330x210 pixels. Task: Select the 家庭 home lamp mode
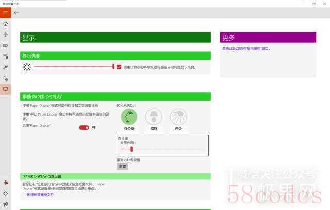(x=154, y=118)
